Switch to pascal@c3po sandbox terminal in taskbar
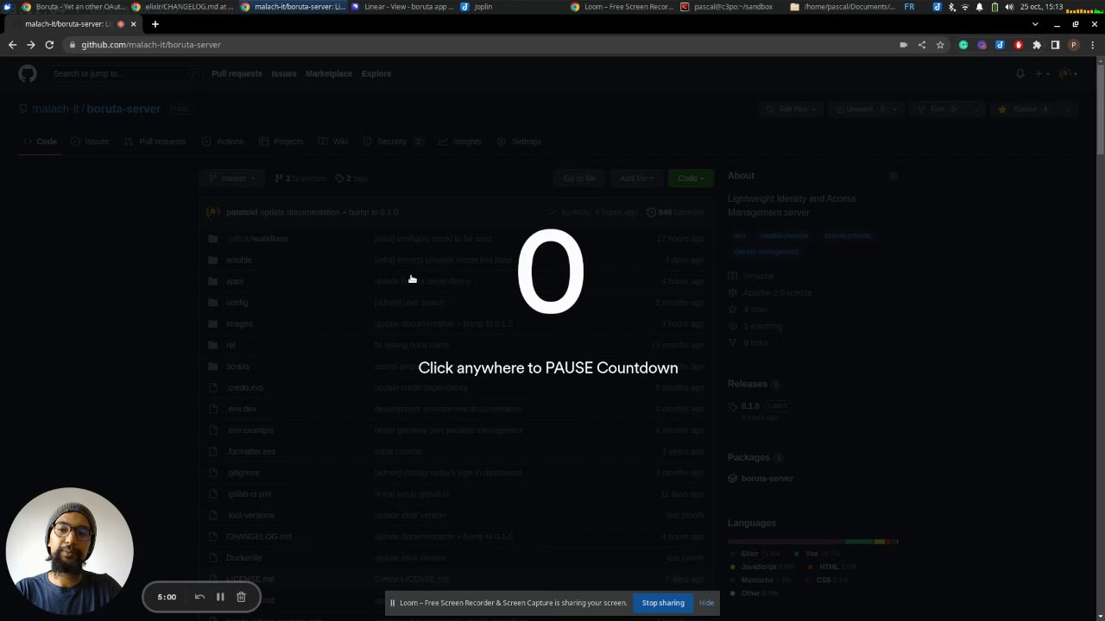 point(728,6)
